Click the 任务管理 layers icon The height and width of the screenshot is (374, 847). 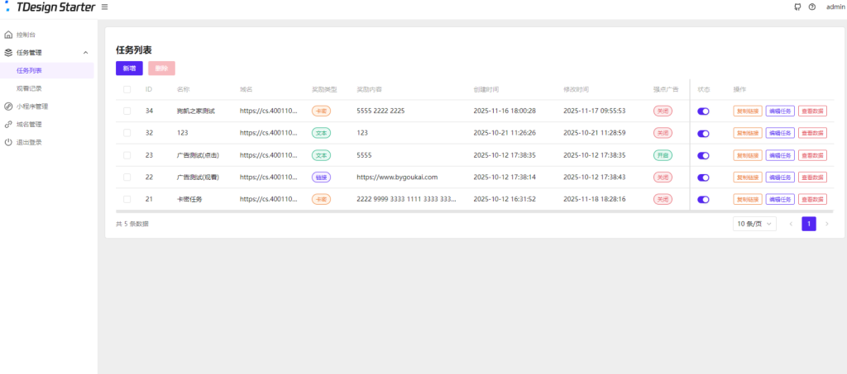[8, 53]
